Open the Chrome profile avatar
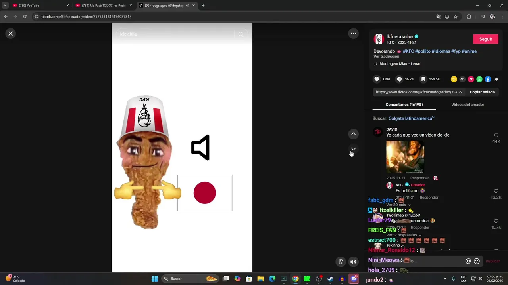 click(493, 17)
